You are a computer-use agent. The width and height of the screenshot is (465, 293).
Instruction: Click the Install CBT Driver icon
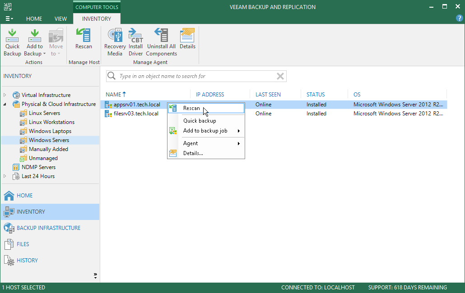(135, 35)
